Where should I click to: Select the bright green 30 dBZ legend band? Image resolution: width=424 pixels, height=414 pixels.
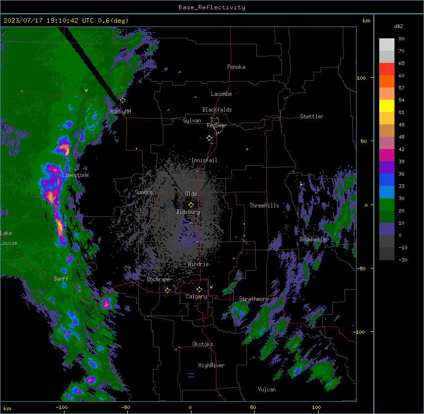click(387, 205)
